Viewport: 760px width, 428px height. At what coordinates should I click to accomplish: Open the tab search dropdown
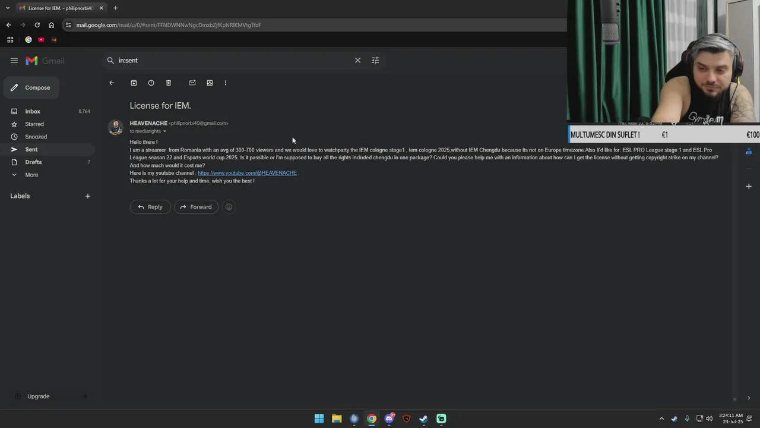[8, 8]
